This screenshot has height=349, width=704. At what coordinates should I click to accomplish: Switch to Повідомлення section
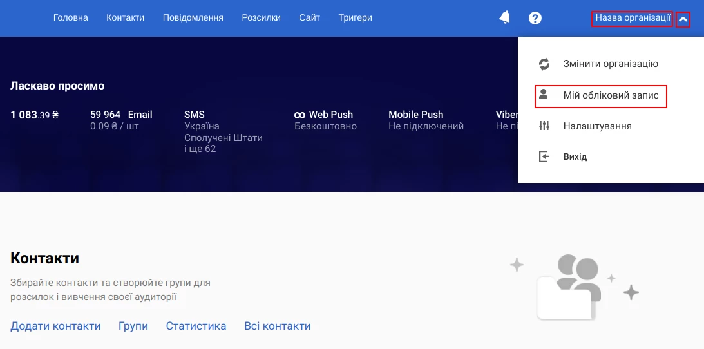tap(193, 18)
